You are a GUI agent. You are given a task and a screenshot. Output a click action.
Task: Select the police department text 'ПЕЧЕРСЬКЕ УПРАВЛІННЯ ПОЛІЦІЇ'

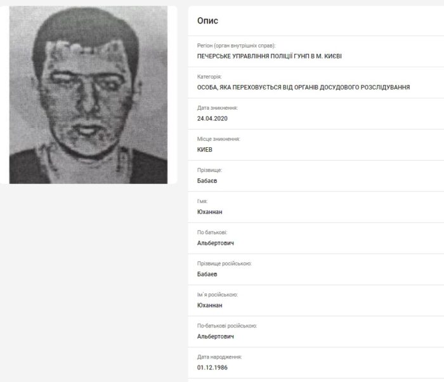[245, 56]
